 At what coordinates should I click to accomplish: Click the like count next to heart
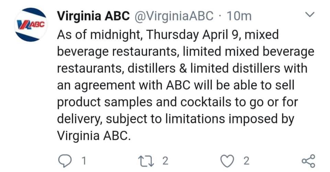click(x=246, y=161)
